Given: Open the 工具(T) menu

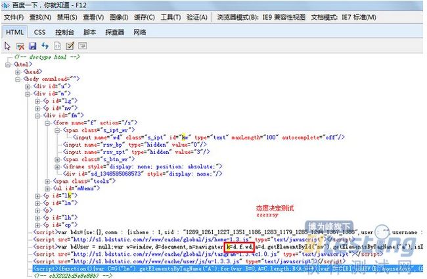Looking at the screenshot, I should click(x=171, y=18).
